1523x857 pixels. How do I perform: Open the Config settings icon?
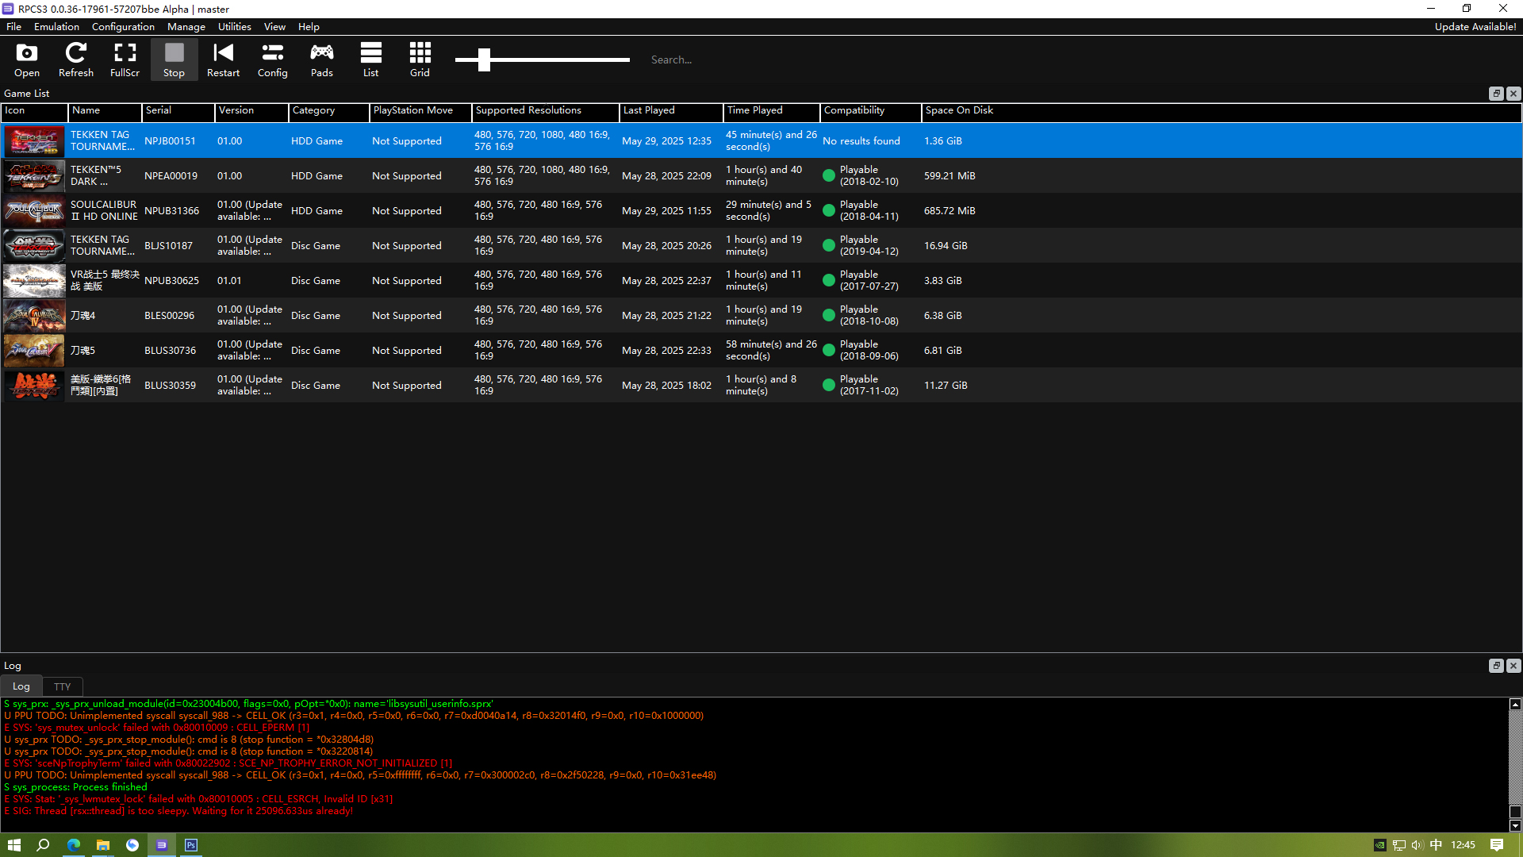[272, 60]
